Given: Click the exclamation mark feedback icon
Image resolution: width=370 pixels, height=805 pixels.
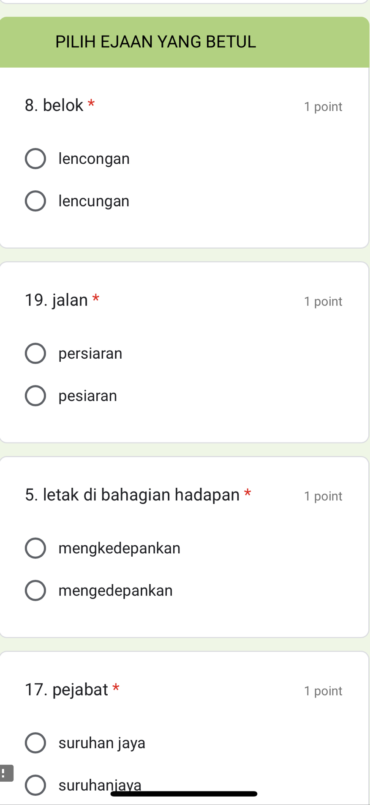Looking at the screenshot, I should (x=5, y=773).
